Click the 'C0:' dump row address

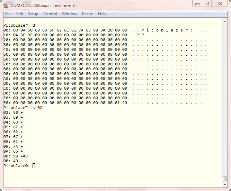tap(7, 88)
